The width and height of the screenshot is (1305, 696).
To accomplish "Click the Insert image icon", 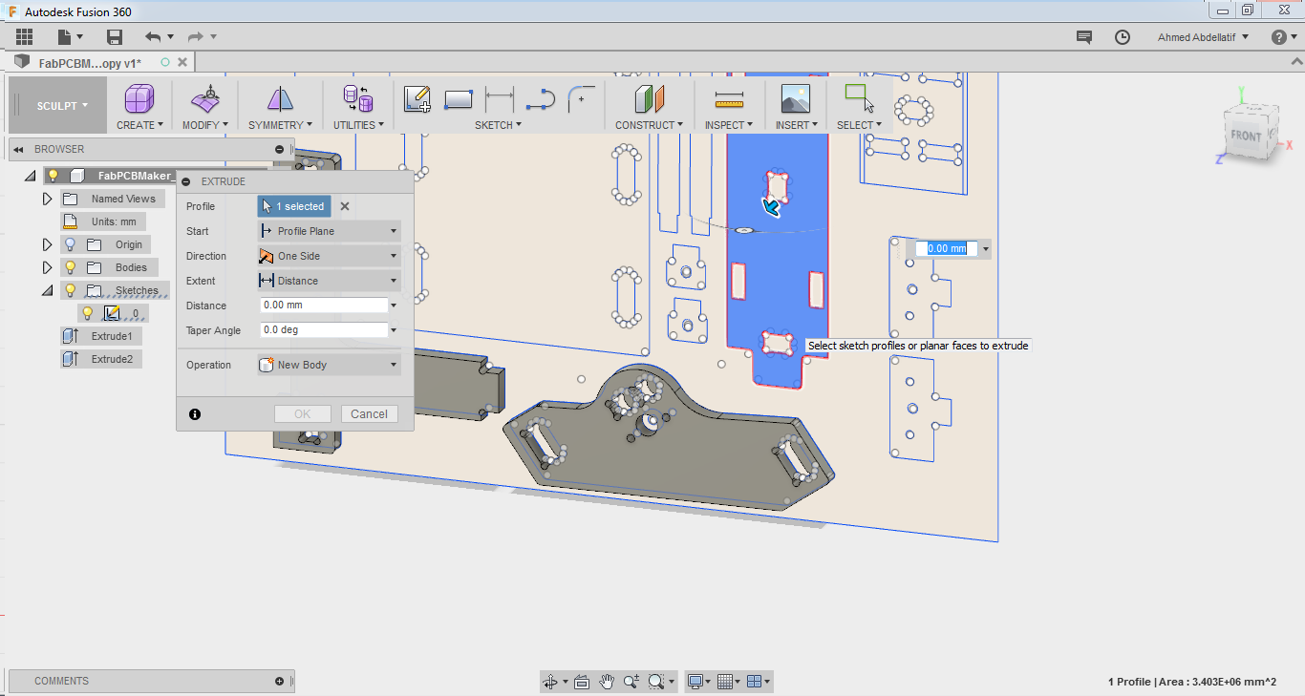I will coord(796,99).
